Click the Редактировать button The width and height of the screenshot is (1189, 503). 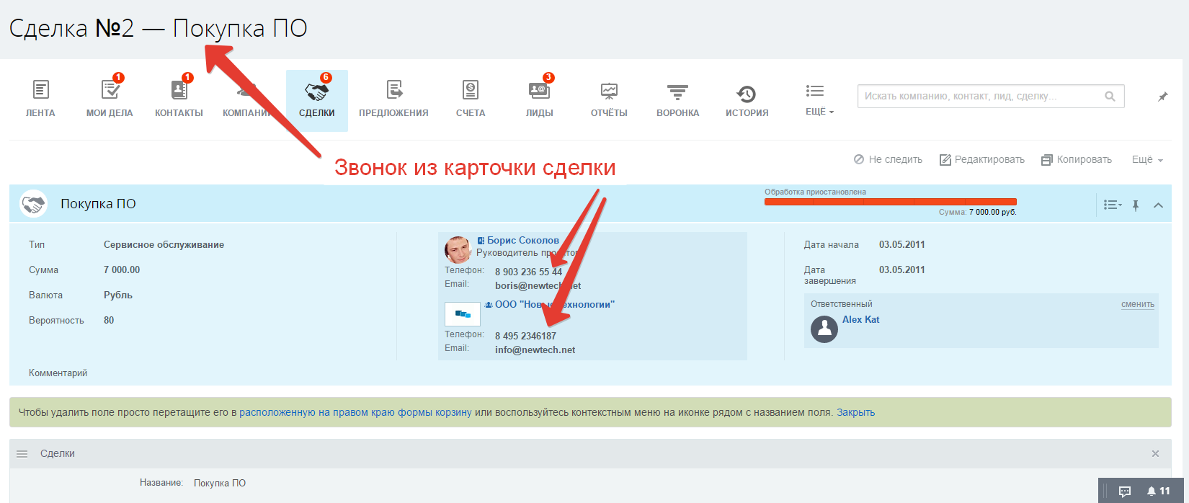(981, 160)
